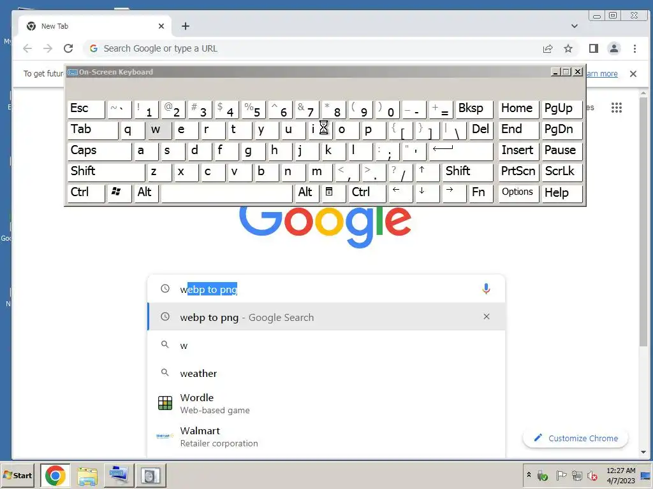653x489 pixels.
Task: Click the Del key
Action: (481, 130)
